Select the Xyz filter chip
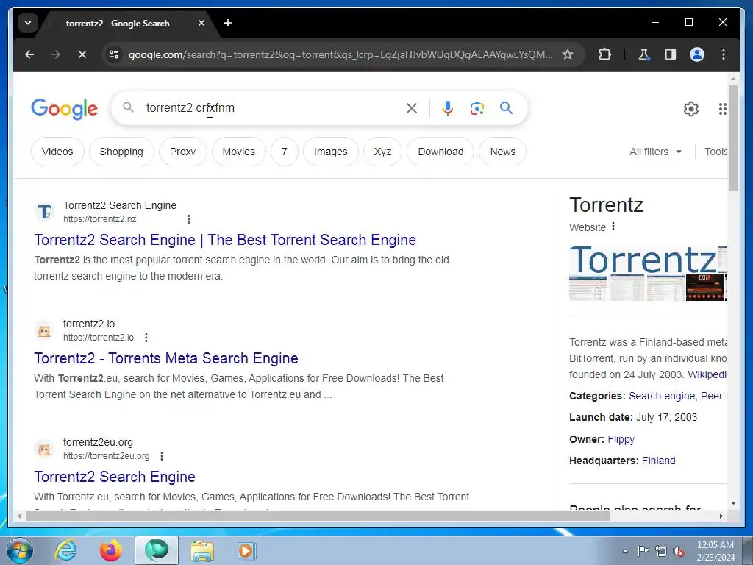The image size is (753, 565). click(x=382, y=152)
